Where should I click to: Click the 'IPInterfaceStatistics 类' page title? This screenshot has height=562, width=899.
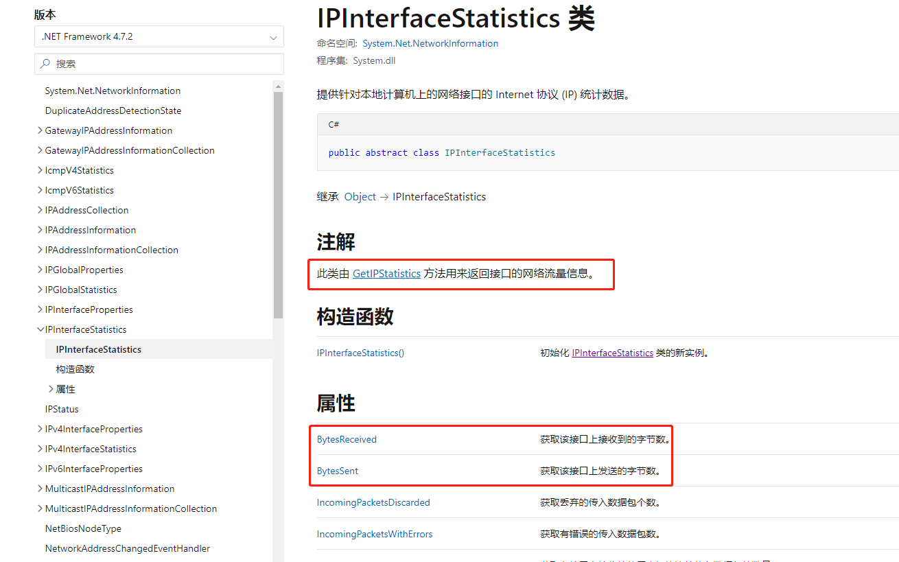pos(456,19)
